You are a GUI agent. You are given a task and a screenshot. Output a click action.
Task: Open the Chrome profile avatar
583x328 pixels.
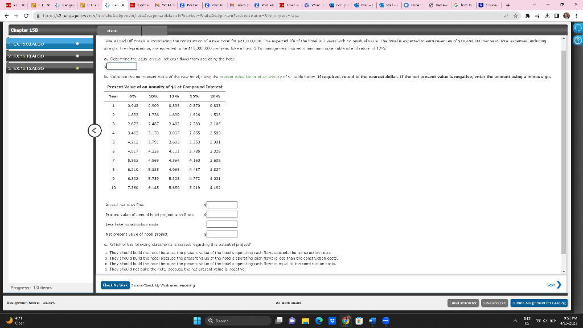(x=566, y=16)
